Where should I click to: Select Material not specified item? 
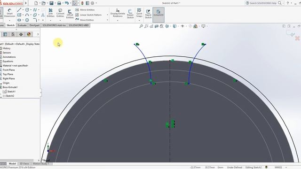[x=16, y=66]
